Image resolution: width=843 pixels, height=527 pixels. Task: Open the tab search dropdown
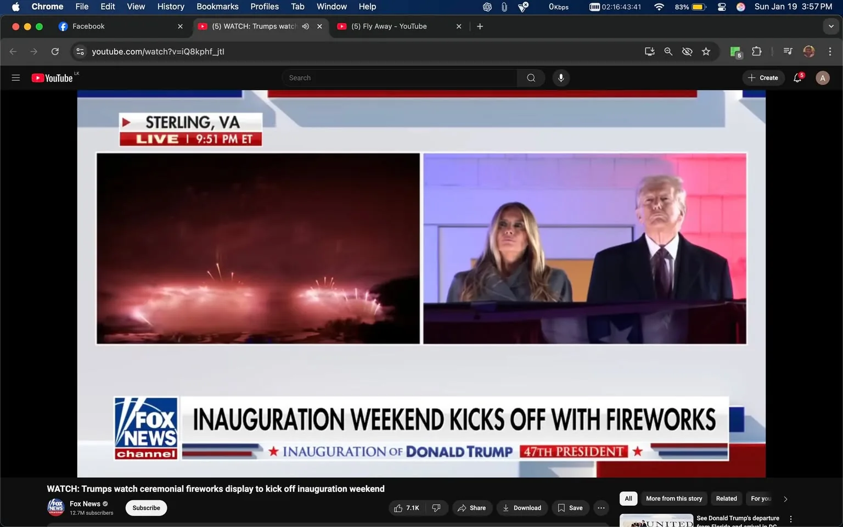click(x=830, y=26)
